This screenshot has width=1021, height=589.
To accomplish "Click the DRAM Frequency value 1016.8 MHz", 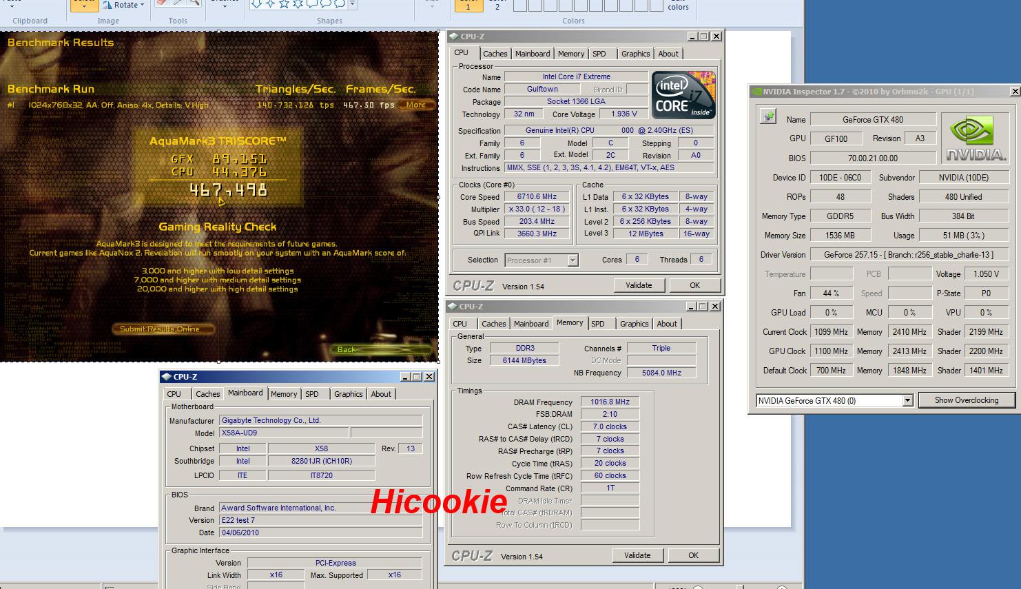I will pos(610,402).
